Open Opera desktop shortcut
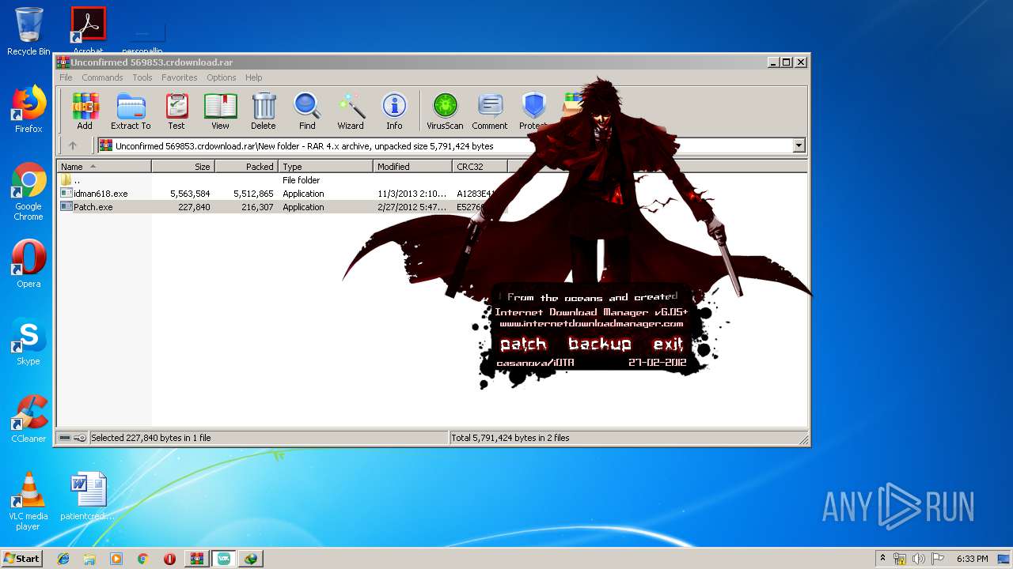The height and width of the screenshot is (569, 1013). (28, 264)
